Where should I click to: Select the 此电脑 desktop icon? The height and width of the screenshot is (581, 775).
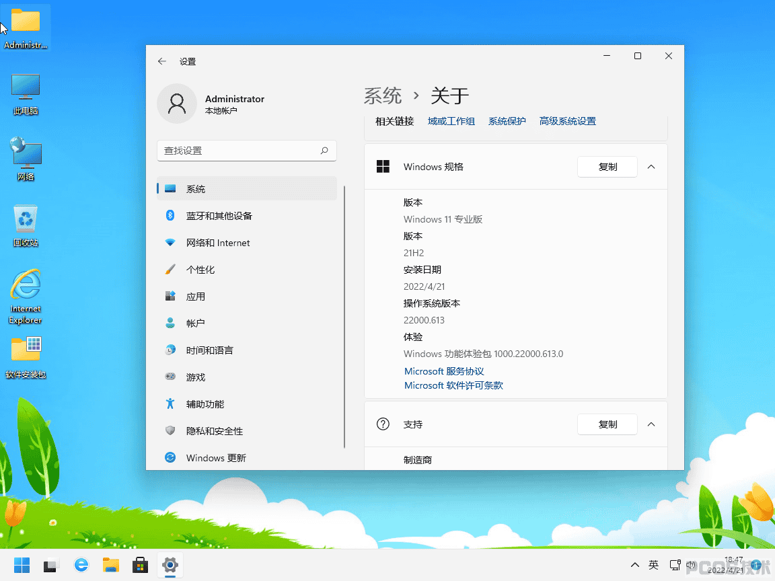click(x=26, y=94)
